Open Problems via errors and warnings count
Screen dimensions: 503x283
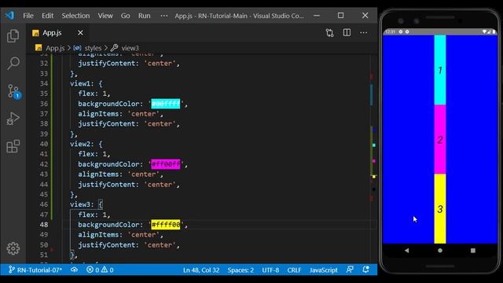pos(100,270)
